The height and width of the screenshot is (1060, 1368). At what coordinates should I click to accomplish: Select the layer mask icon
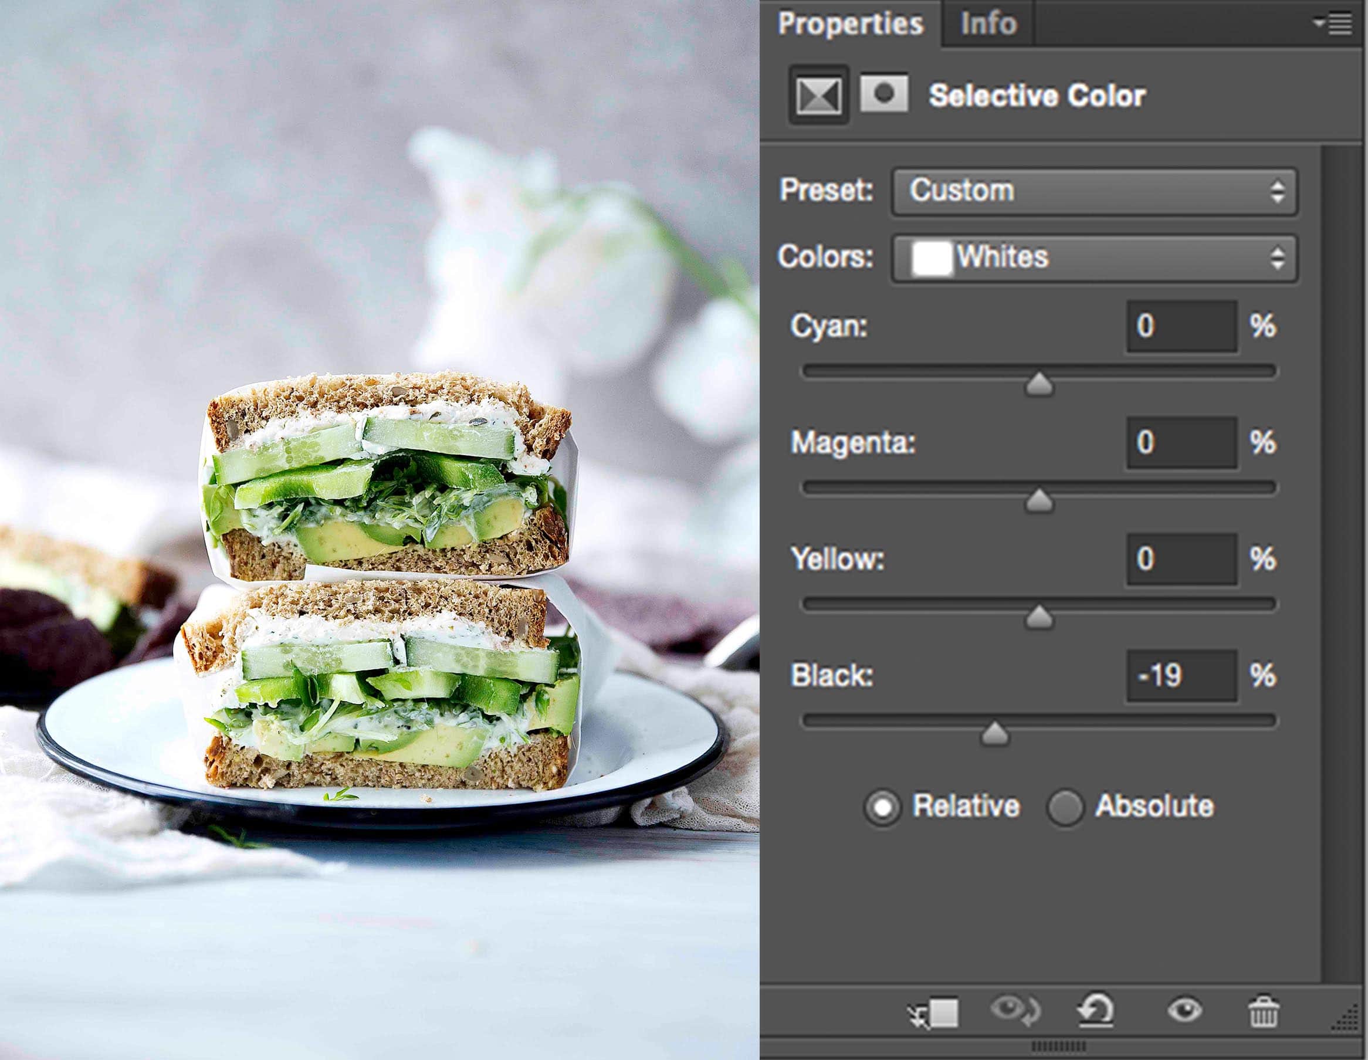point(884,94)
